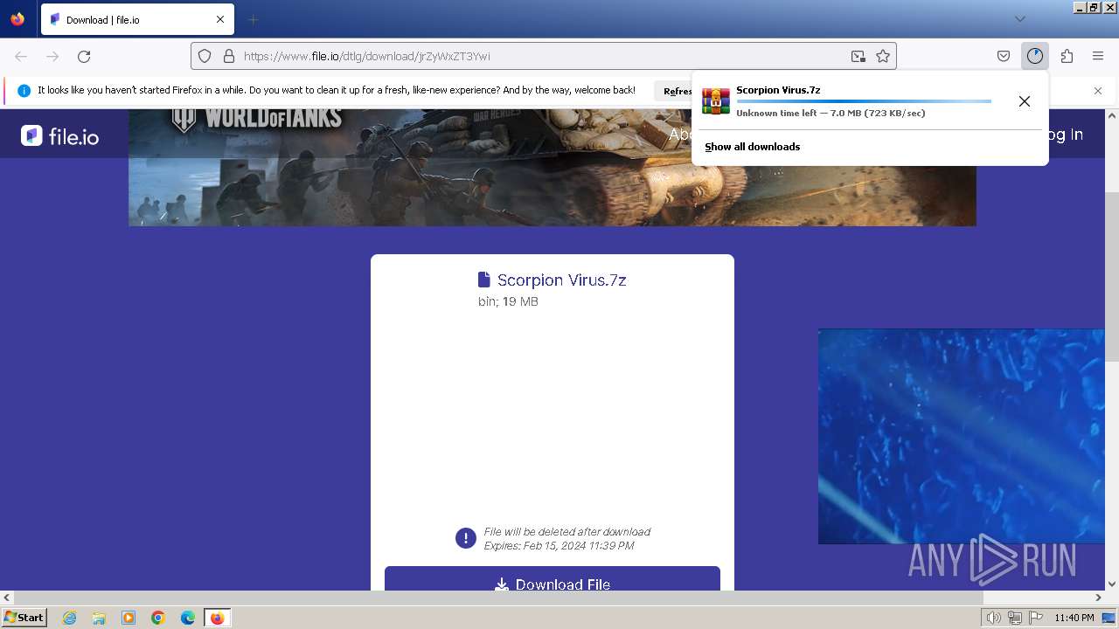Image resolution: width=1119 pixels, height=629 pixels.
Task: Toggle the Downloads panel button
Action: [1035, 56]
